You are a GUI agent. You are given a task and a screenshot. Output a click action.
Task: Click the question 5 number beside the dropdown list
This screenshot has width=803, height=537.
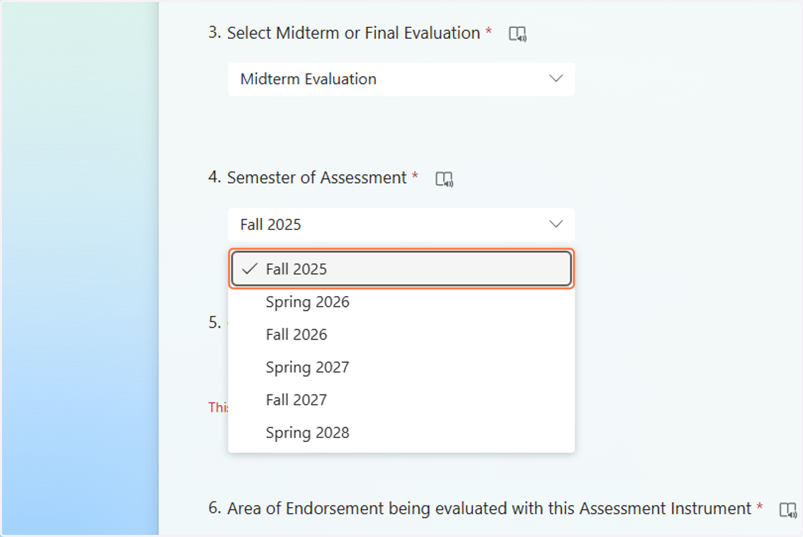(214, 322)
